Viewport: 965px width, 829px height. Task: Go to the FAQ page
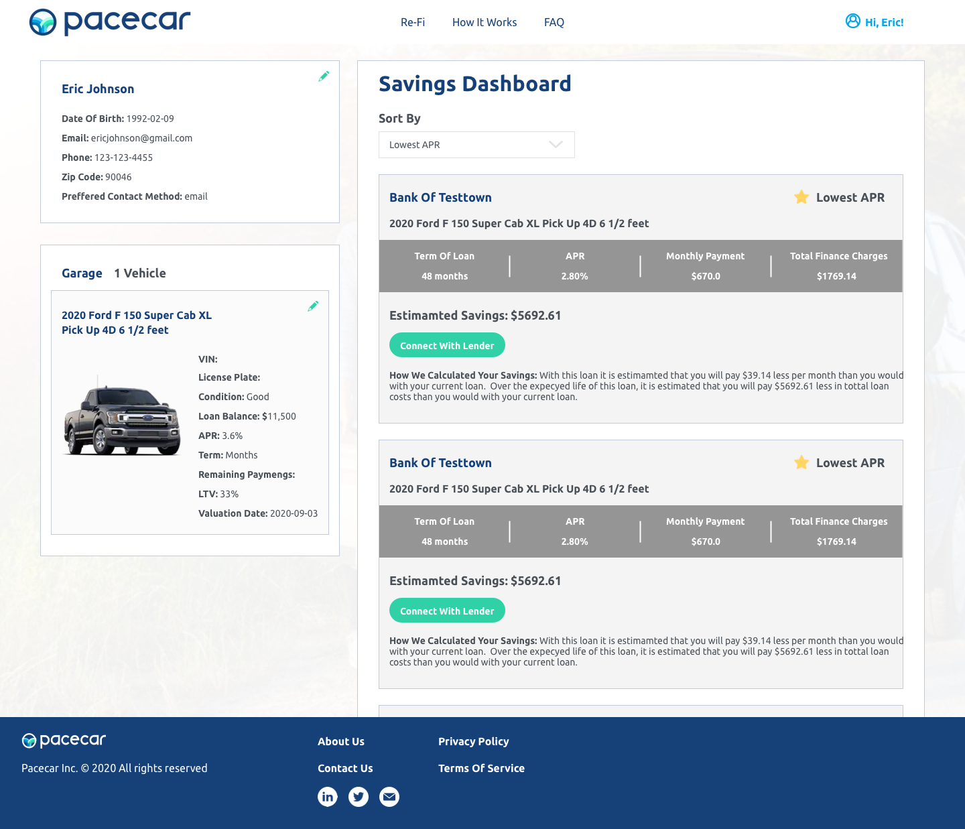(x=554, y=22)
